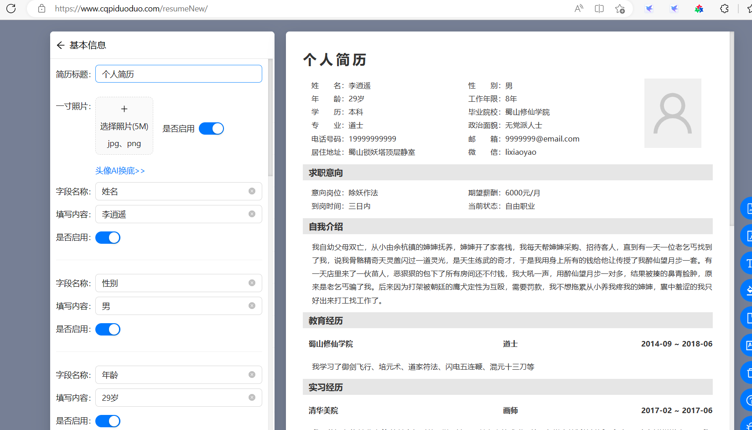This screenshot has width=752, height=430.
Task: Click the 基本信息 panel title
Action: point(88,45)
